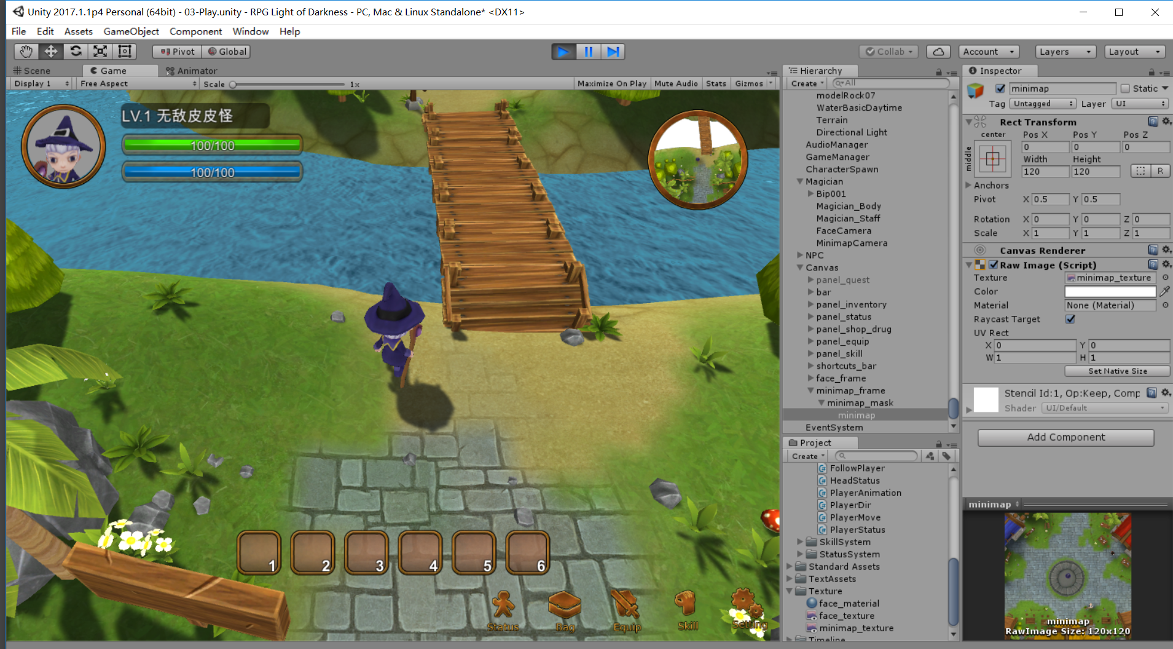The height and width of the screenshot is (649, 1173).
Task: Open the Layout dropdown
Action: [x=1135, y=52]
